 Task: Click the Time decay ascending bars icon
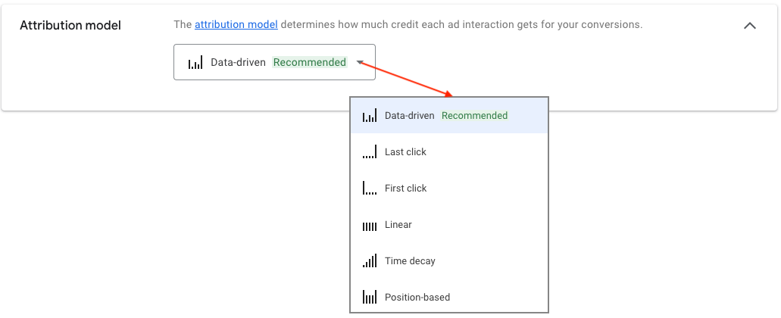[x=370, y=260]
